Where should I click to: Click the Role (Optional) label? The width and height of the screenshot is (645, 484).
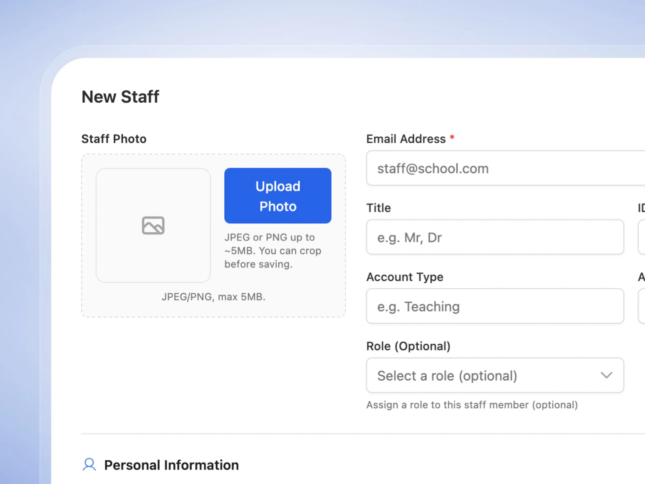pyautogui.click(x=408, y=346)
